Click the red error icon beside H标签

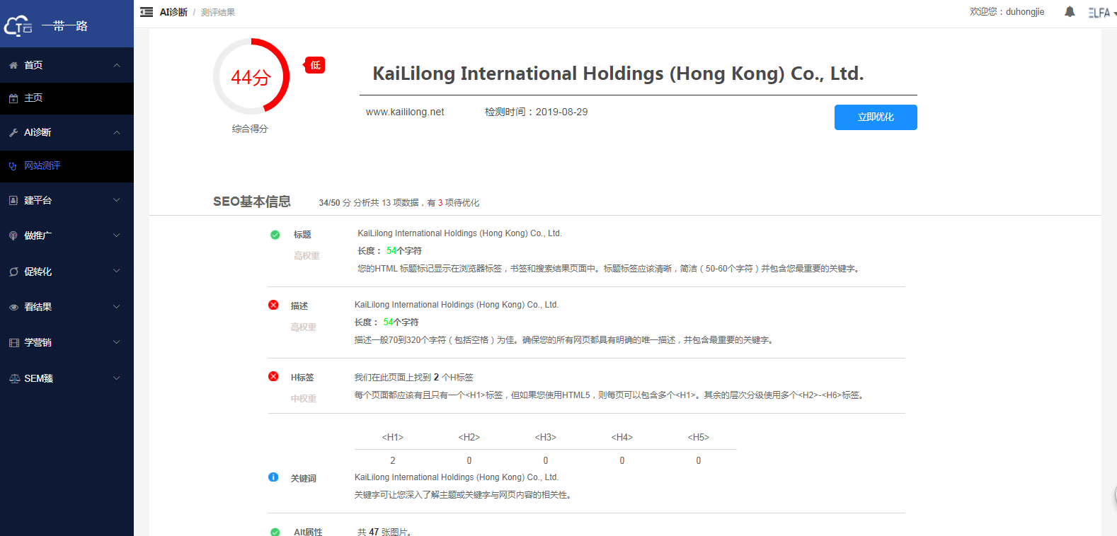[x=273, y=376]
